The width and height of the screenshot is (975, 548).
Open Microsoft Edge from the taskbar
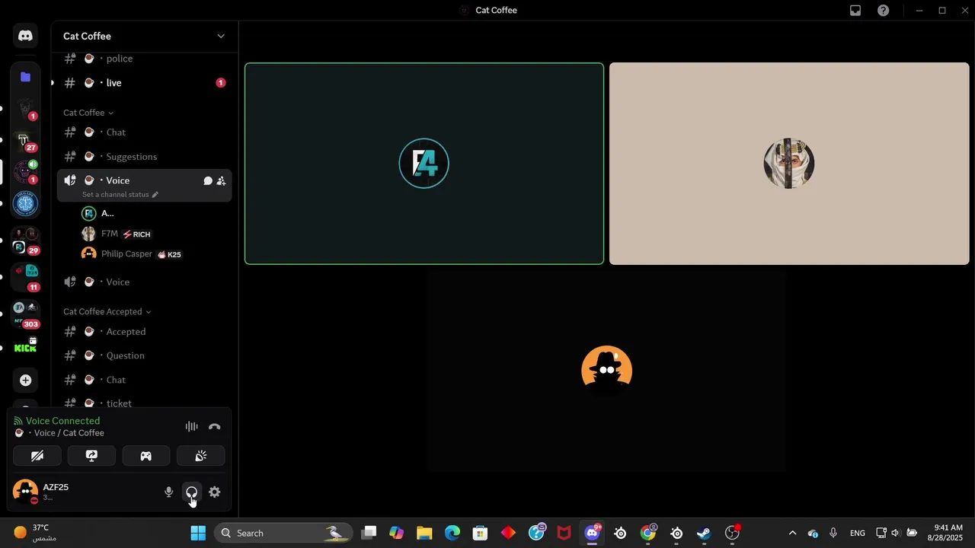pos(452,533)
